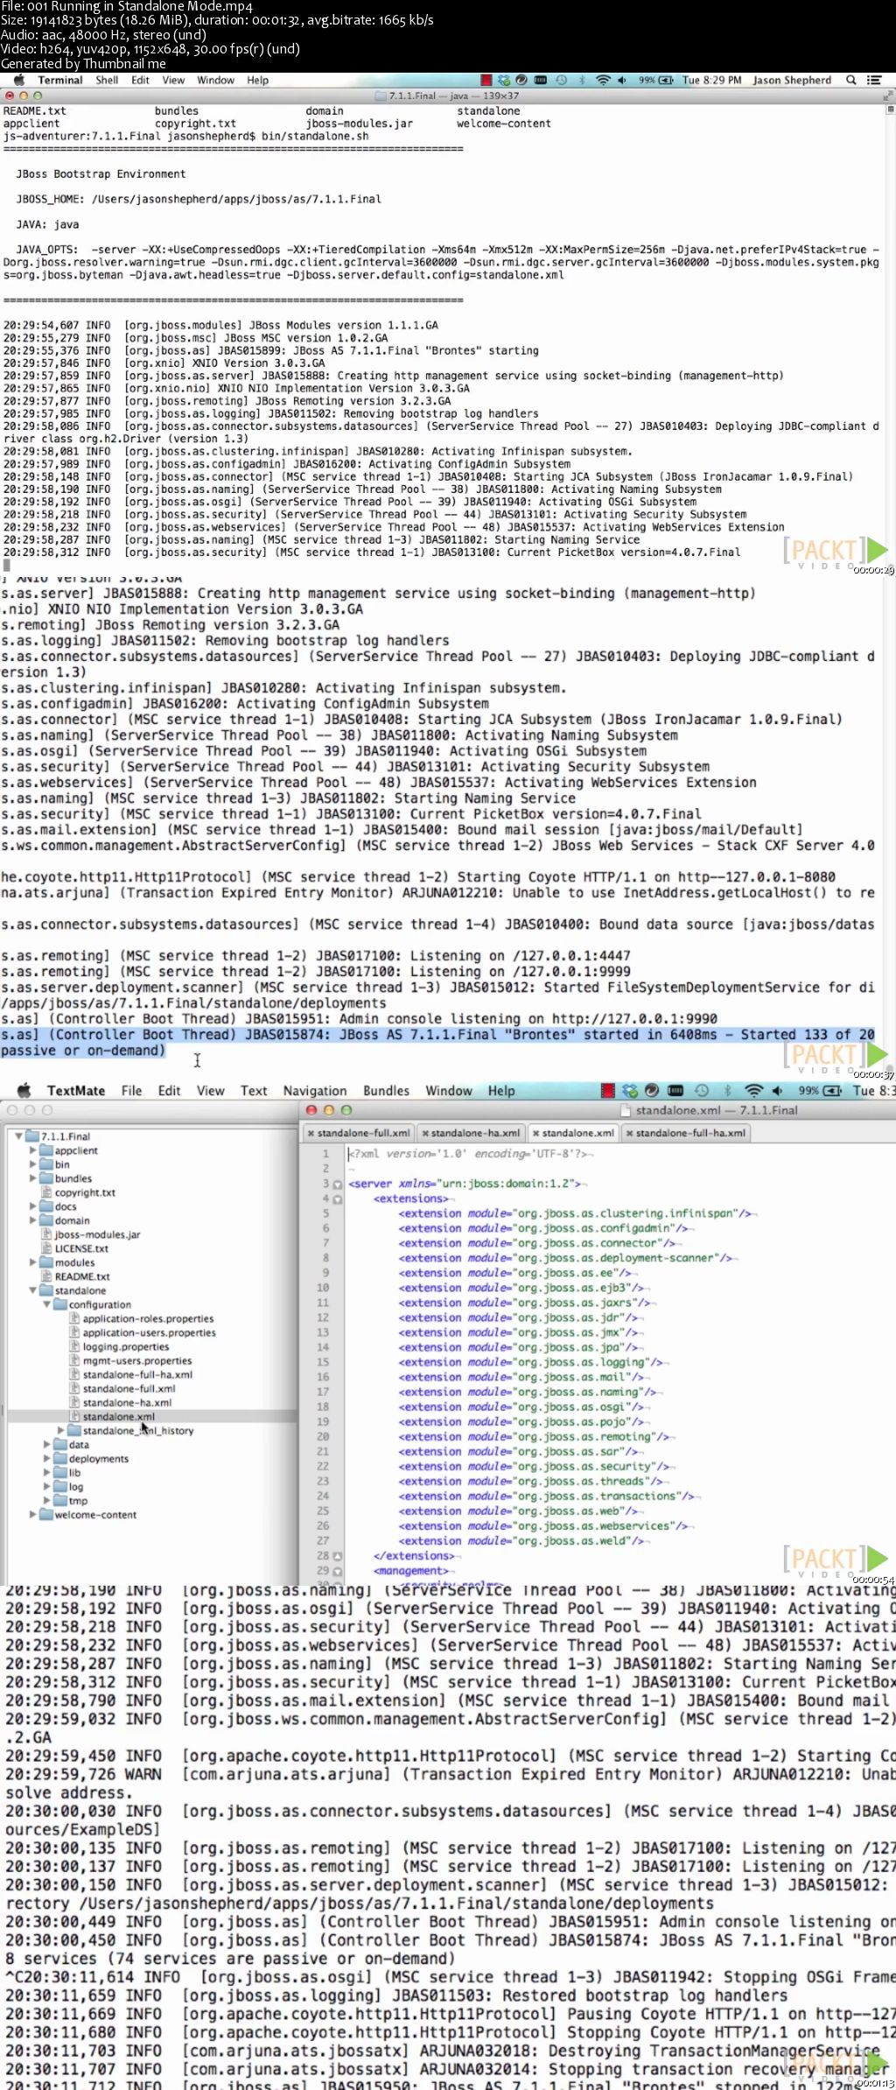The image size is (896, 2090).
Task: Click the Wi-Fi icon in Terminal's menu bar
Action: point(603,80)
